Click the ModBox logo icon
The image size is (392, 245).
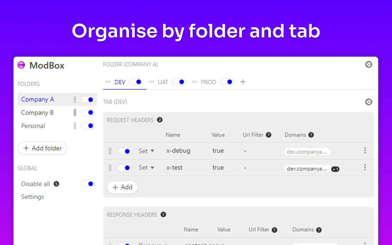(x=21, y=65)
